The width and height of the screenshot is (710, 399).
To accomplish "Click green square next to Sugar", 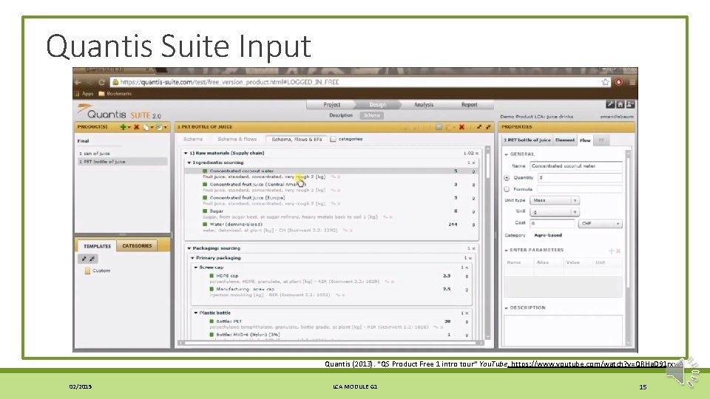I will click(205, 211).
